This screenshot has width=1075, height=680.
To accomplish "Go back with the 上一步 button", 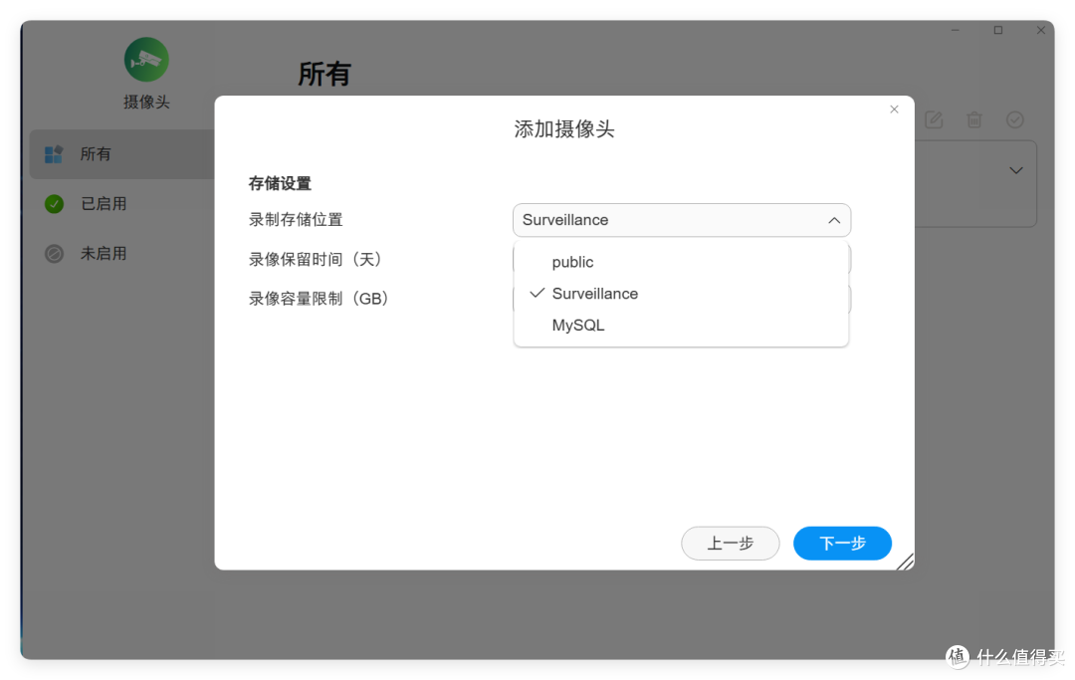I will [x=731, y=543].
